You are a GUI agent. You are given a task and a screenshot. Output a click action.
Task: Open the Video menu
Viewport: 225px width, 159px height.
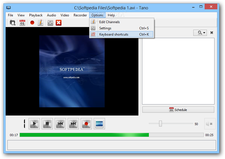pos(65,15)
